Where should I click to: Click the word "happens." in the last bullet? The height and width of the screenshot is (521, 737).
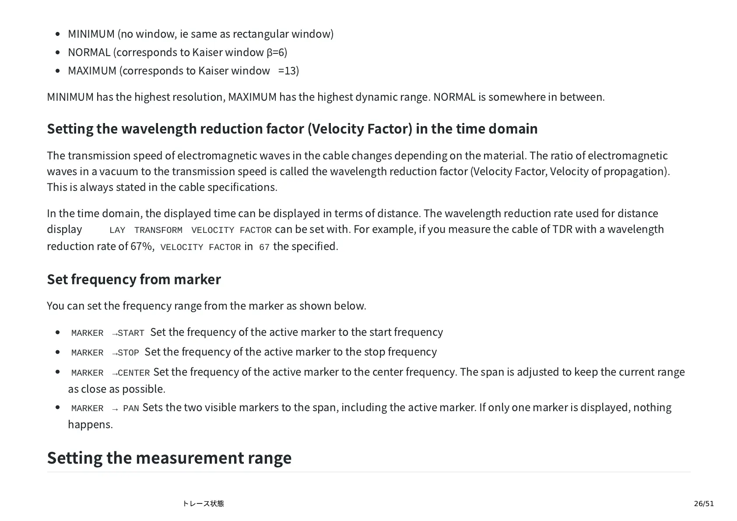(x=90, y=425)
